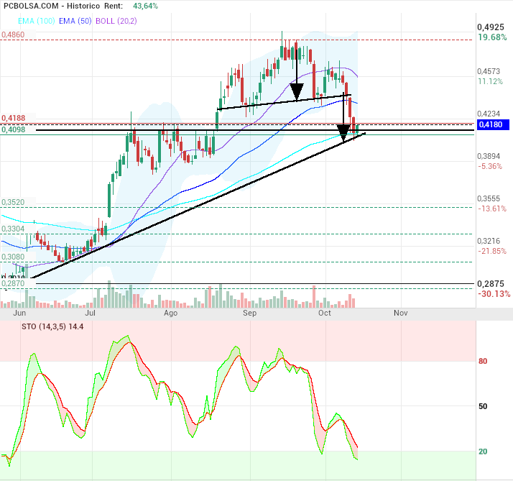Click the black down arrow near September highs
This screenshot has height=481, width=513.
point(296,90)
